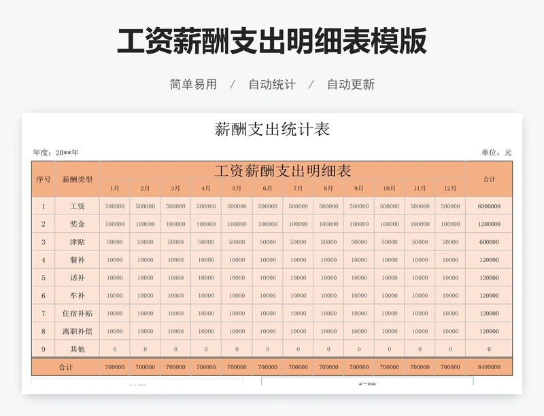Select sequence number 9 in 其他 row
The image size is (544, 416).
click(44, 349)
